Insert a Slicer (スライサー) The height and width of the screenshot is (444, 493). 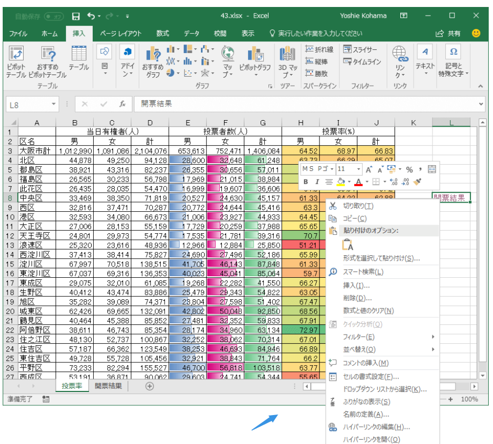(x=360, y=49)
